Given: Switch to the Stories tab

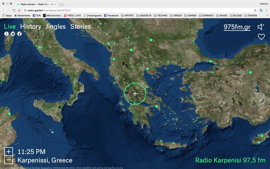Looking at the screenshot, I should click(81, 27).
